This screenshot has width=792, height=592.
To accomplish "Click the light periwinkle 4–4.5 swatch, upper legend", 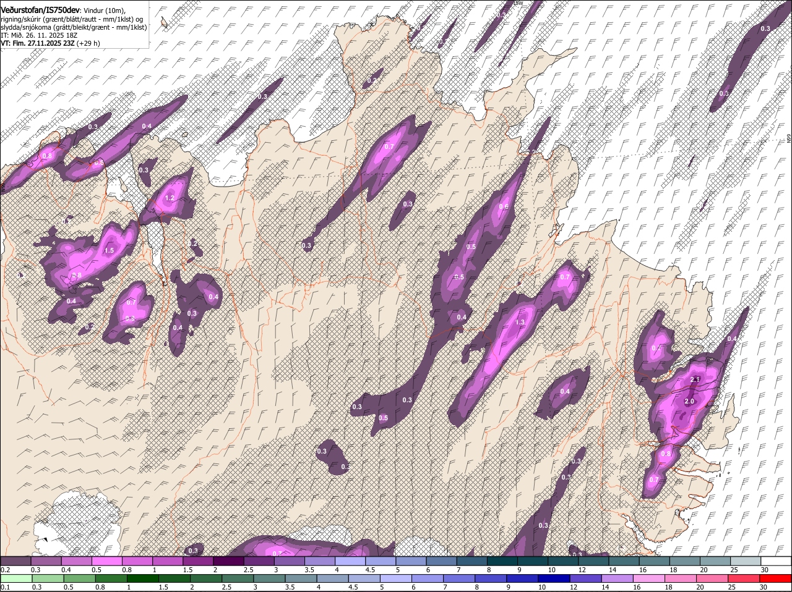I will (350, 560).
